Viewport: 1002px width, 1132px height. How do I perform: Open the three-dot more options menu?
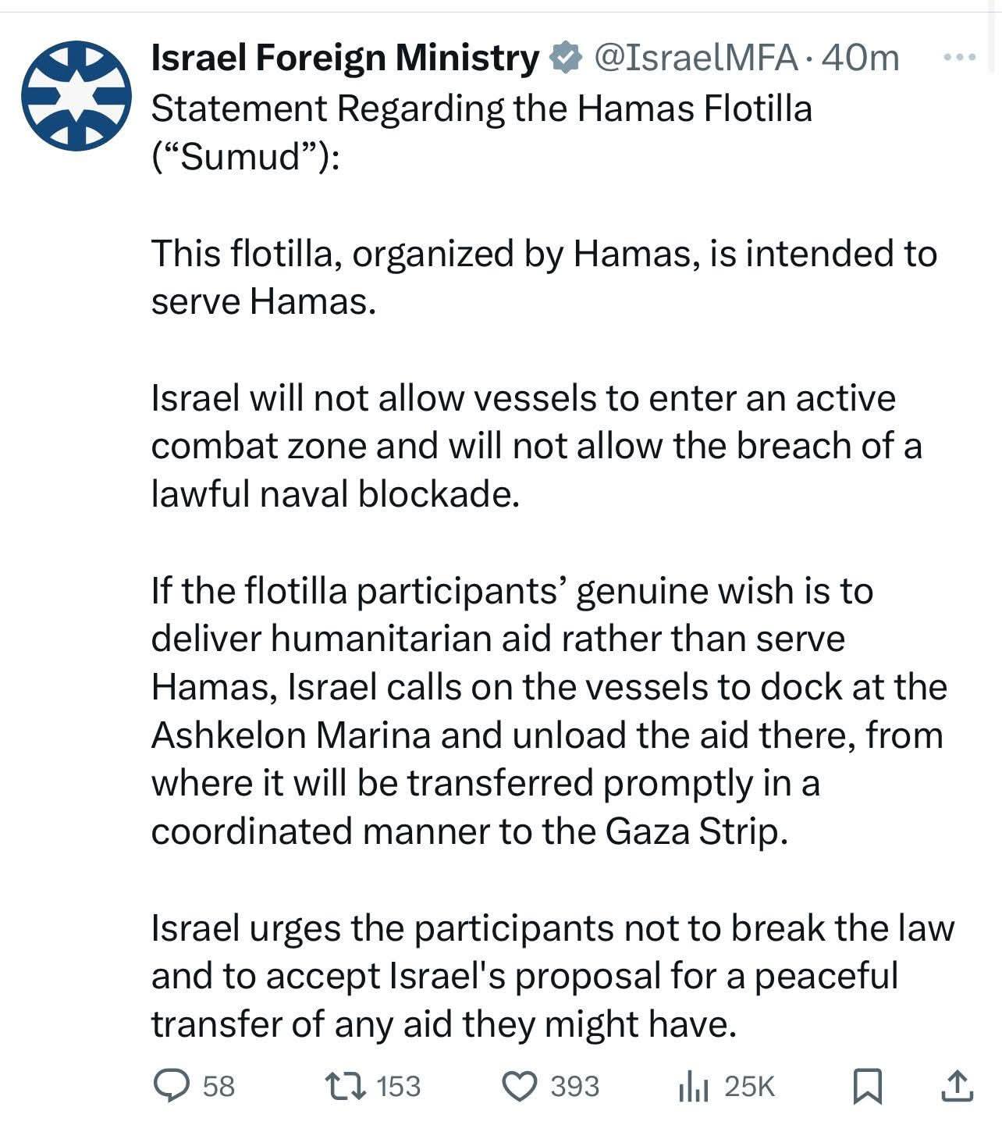(959, 58)
